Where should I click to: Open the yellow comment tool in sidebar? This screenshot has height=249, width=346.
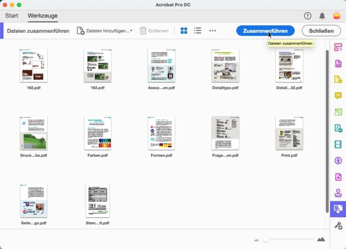pyautogui.click(x=338, y=96)
